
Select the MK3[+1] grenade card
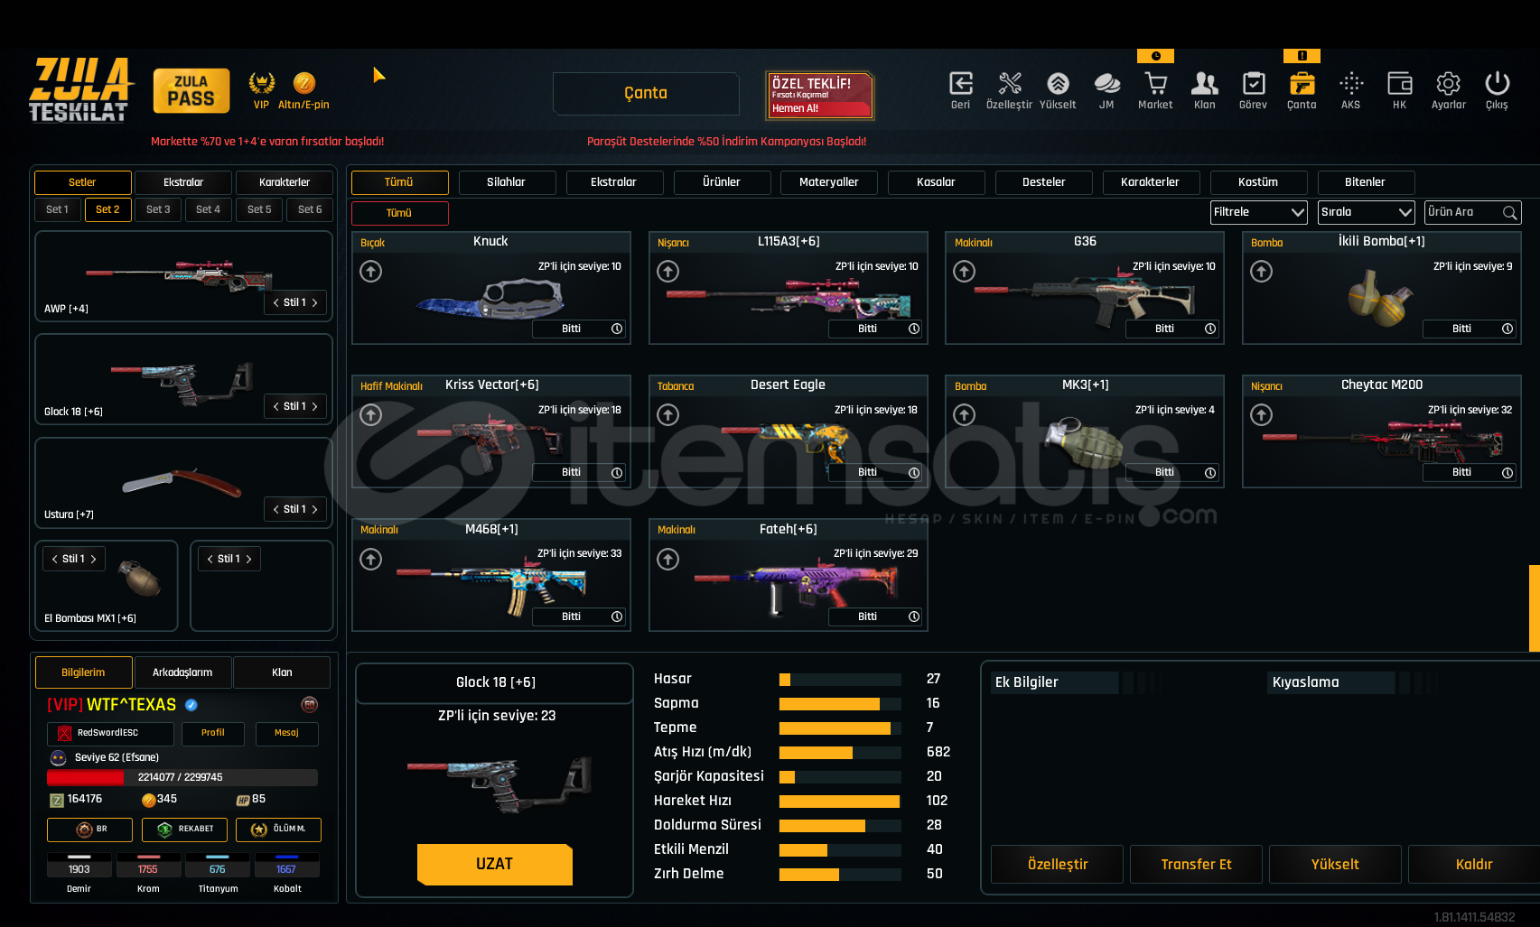(1085, 431)
